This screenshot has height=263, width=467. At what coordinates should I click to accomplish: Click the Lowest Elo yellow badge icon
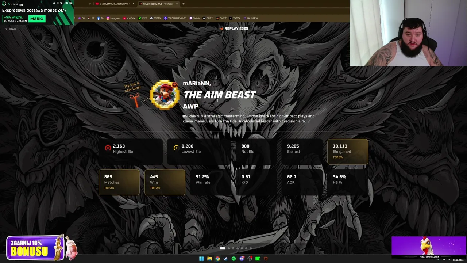tap(176, 148)
